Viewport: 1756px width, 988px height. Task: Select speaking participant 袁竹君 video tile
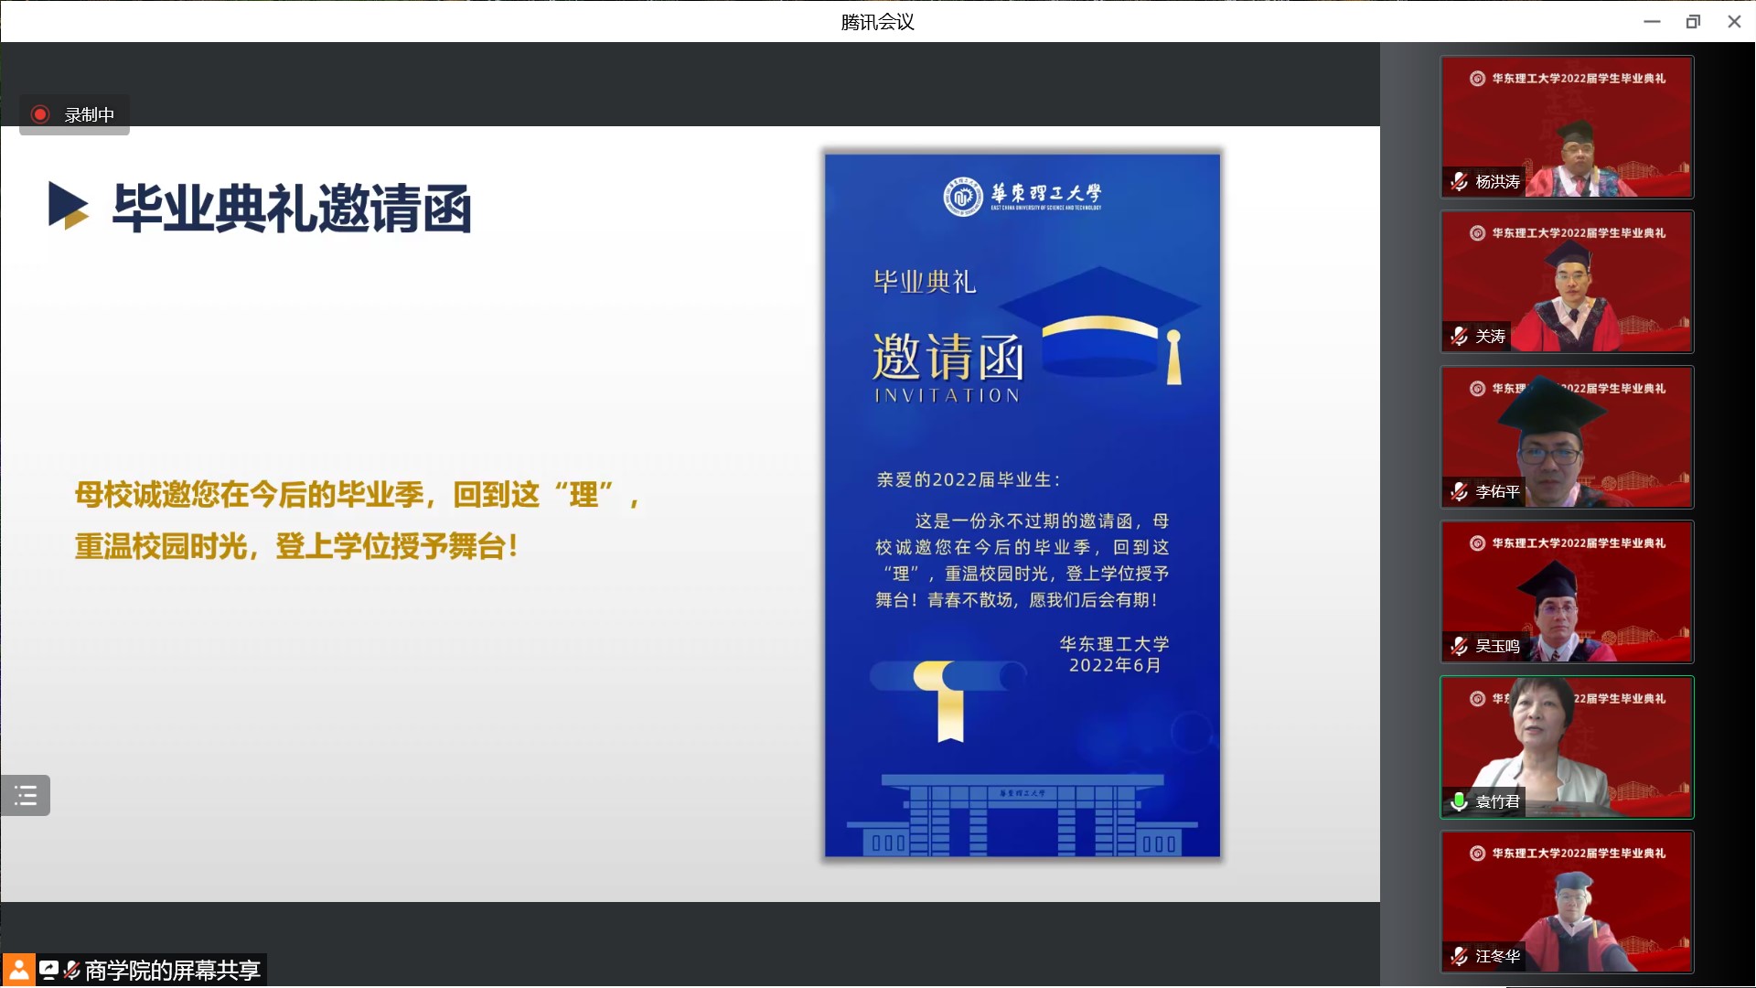(1567, 746)
